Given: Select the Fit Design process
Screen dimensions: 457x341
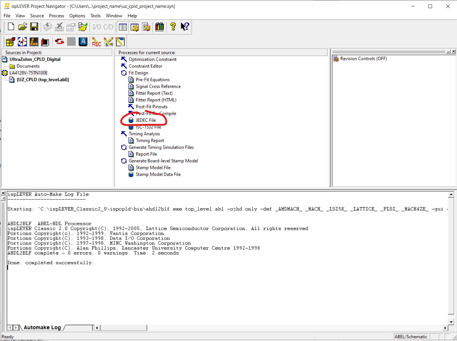Looking at the screenshot, I should click(x=138, y=73).
